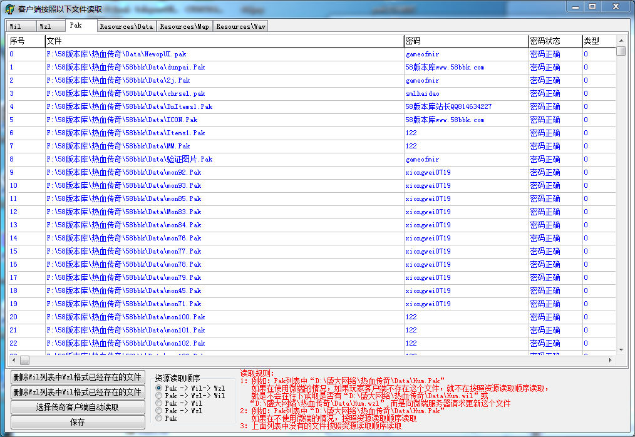Select the mon76.Pak file path
The height and width of the screenshot is (437, 635).
click(124, 238)
